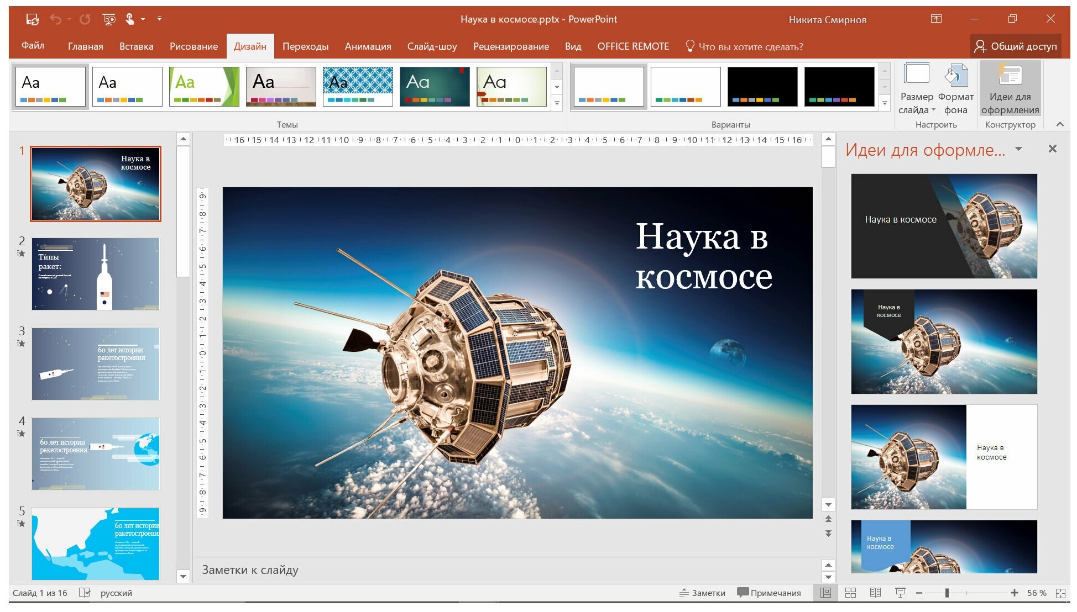The image size is (1077, 612).
Task: Open the Переходы (Transitions) tab
Action: coord(305,46)
